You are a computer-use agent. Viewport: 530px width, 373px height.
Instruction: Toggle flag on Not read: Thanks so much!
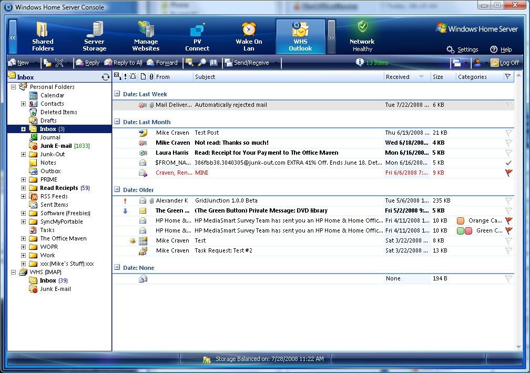click(508, 143)
